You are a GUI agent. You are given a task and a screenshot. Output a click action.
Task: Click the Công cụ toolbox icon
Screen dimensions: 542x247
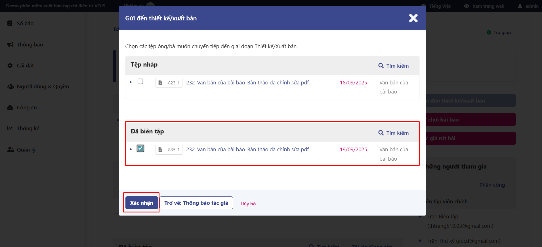(x=10, y=107)
